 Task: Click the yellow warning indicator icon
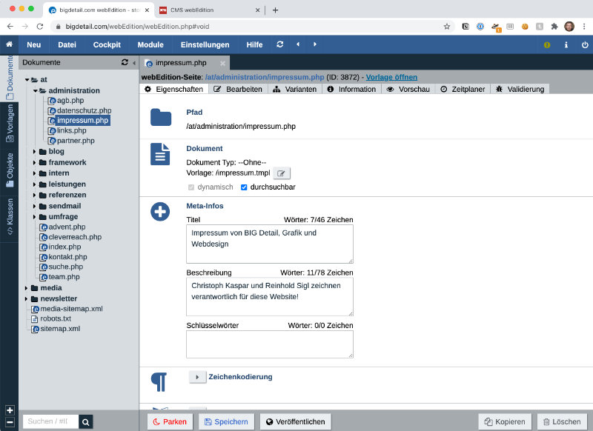tap(547, 44)
